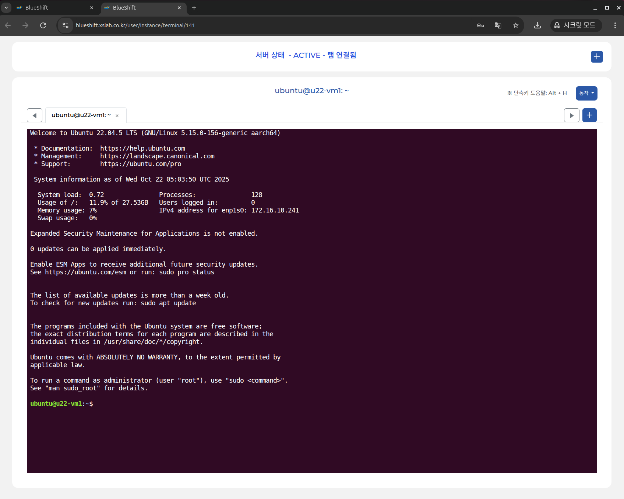Open the browser tab search chevron
The height and width of the screenshot is (499, 624).
[x=6, y=8]
